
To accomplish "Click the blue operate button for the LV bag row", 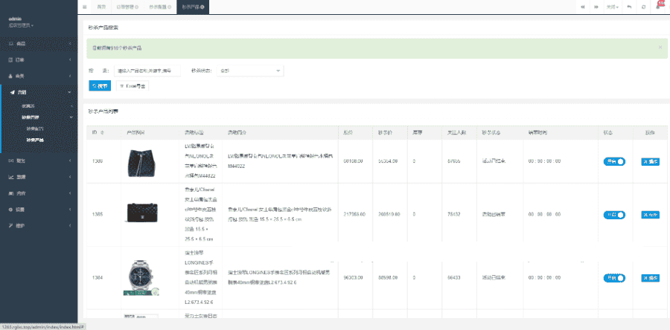I will pyautogui.click(x=651, y=161).
